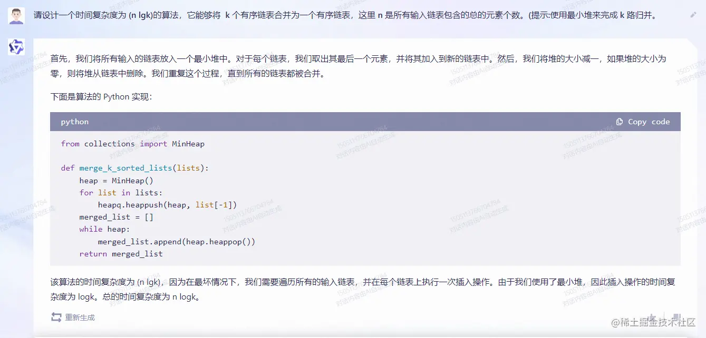This screenshot has height=338, width=706.
Task: Click the Copy code button
Action: 643,121
